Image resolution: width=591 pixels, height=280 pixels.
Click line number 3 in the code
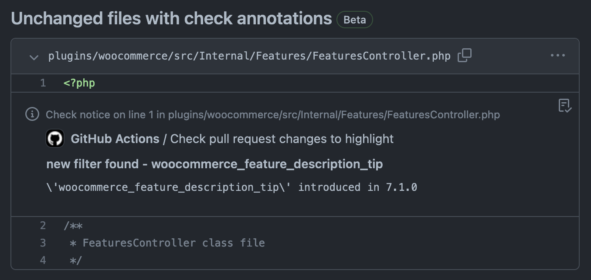(x=42, y=243)
